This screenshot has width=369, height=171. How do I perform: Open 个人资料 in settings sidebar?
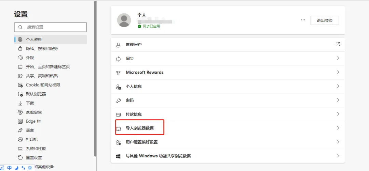(50, 40)
